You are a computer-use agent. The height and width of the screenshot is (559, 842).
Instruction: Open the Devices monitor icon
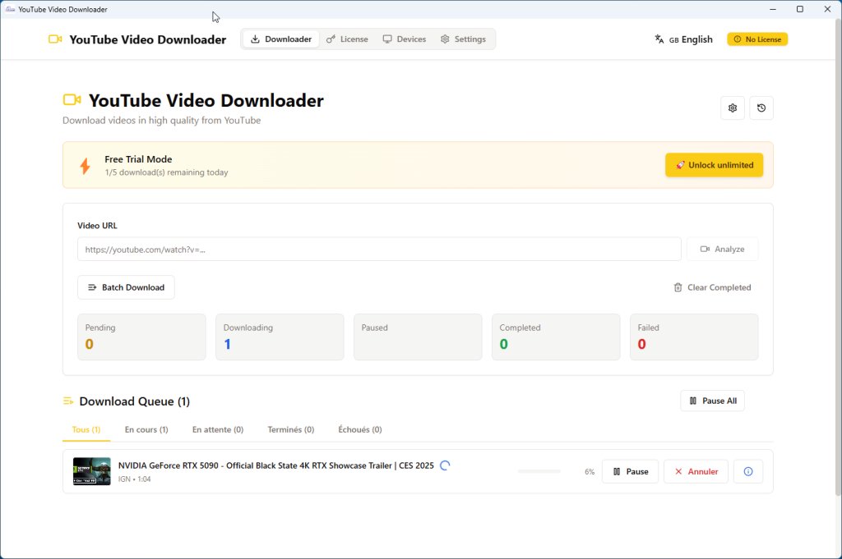[x=386, y=39]
